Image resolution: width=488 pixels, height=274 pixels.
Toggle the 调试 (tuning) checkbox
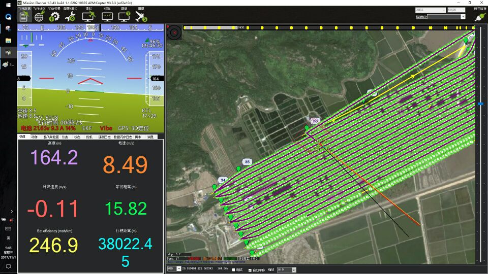233,269
